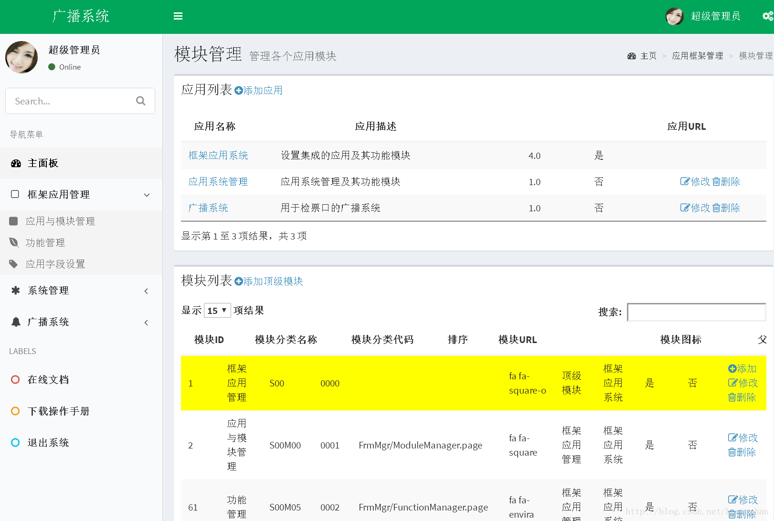Toggle sidebar with hamburger menu icon

coord(178,16)
